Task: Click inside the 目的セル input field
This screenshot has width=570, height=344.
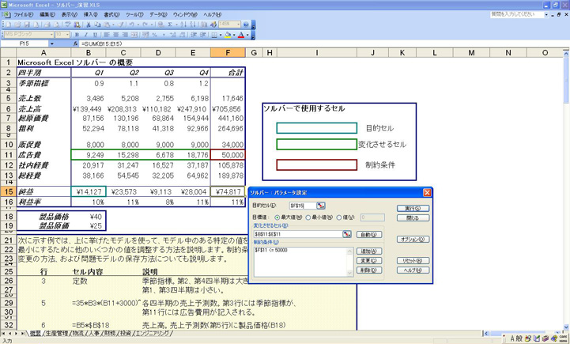Action: click(303, 206)
